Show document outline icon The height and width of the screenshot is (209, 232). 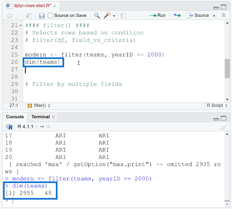coord(223,15)
